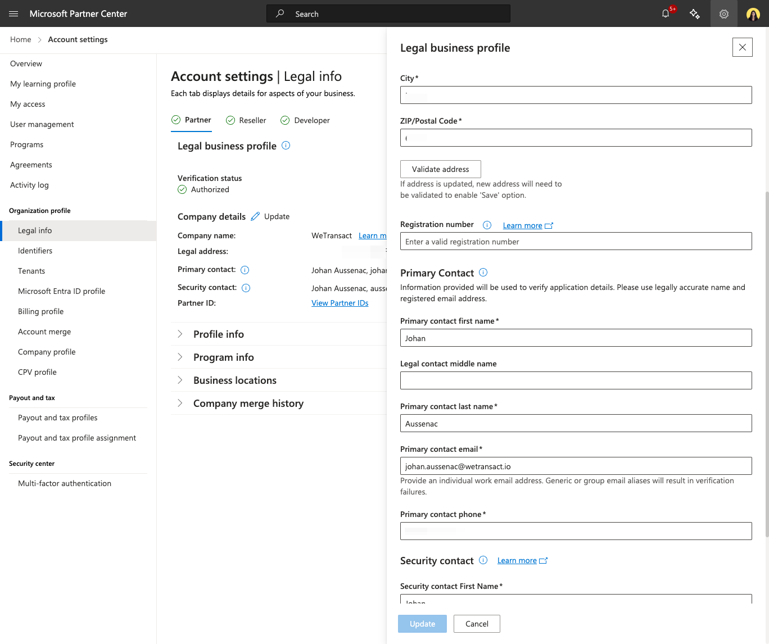
Task: Click the info icon beside Legal business profile heading
Action: [x=286, y=146]
